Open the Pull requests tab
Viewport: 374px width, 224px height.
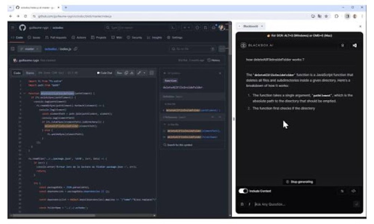56,38
